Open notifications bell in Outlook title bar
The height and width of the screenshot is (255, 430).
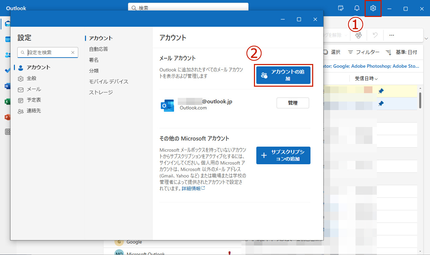click(357, 8)
